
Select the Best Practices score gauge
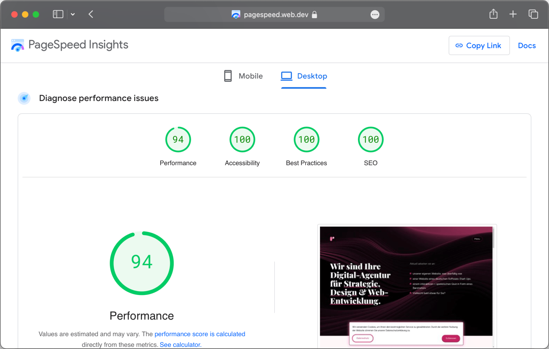tap(306, 139)
